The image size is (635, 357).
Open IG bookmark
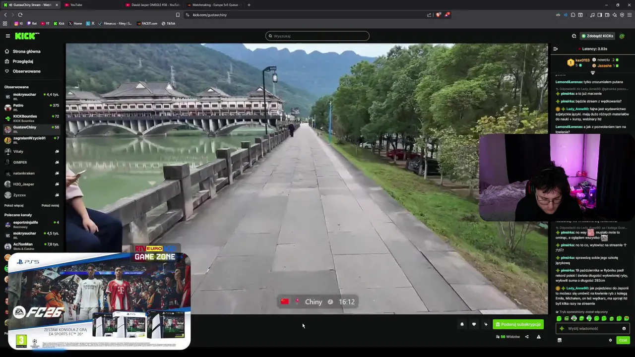click(x=19, y=23)
